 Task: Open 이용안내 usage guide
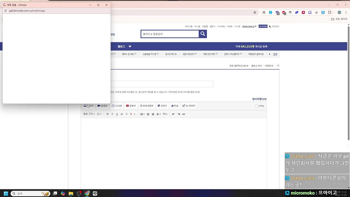269,66
